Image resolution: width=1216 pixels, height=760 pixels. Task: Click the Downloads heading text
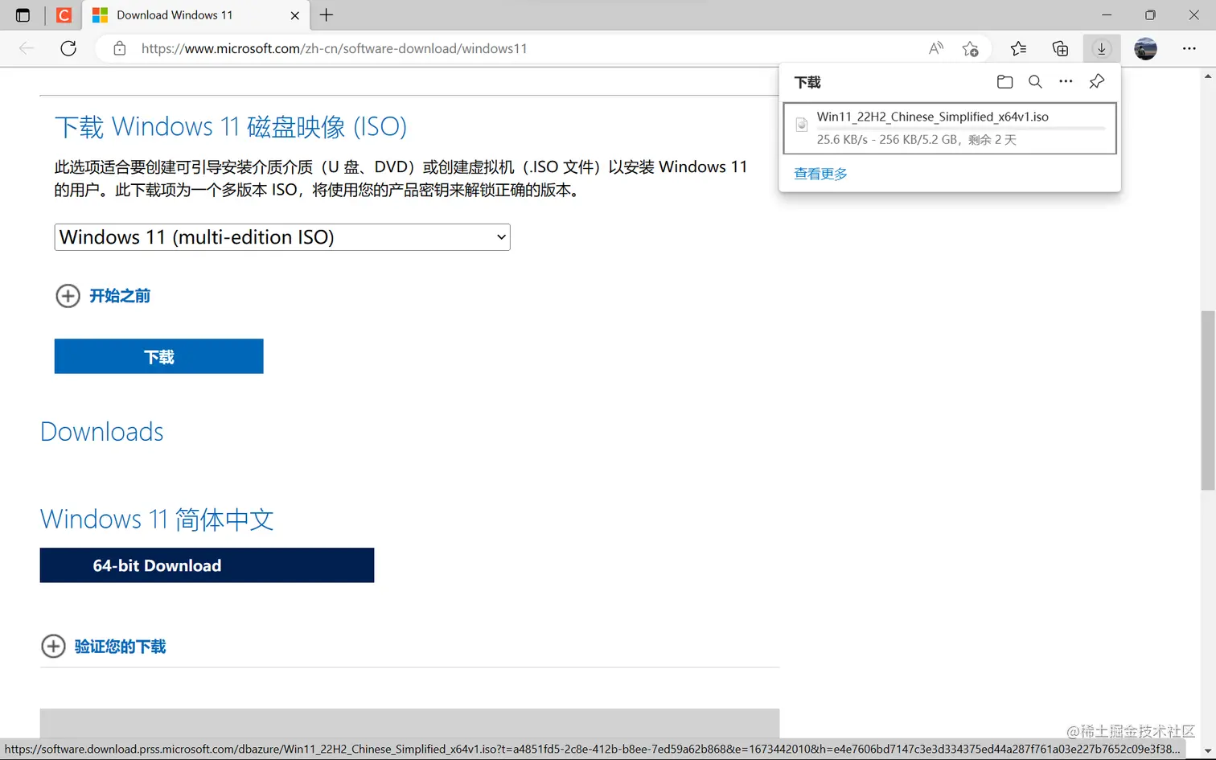(102, 432)
